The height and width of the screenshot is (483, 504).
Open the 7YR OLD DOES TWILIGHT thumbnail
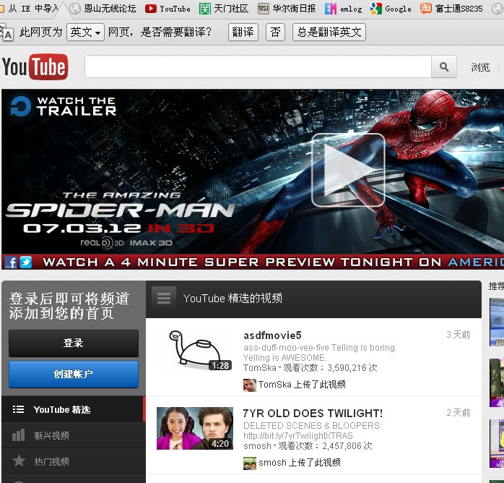coord(195,428)
